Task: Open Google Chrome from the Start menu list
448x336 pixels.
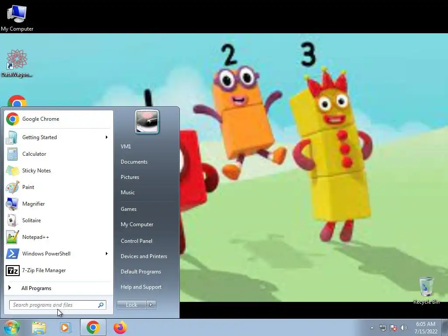Action: point(58,119)
